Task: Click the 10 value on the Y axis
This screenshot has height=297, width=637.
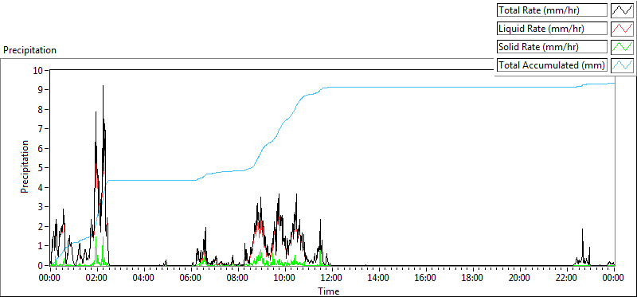Action: (x=38, y=70)
